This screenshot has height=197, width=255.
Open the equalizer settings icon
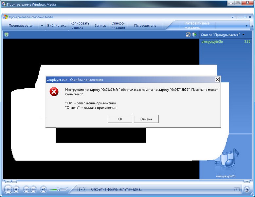pyautogui.click(x=237, y=189)
